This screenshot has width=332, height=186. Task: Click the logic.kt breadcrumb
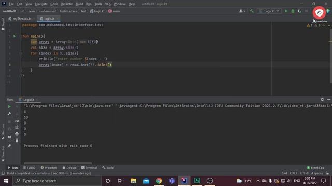point(98,11)
